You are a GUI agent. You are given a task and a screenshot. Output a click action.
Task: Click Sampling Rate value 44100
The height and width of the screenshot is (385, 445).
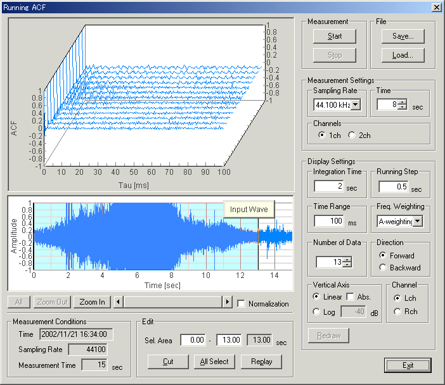coord(88,350)
